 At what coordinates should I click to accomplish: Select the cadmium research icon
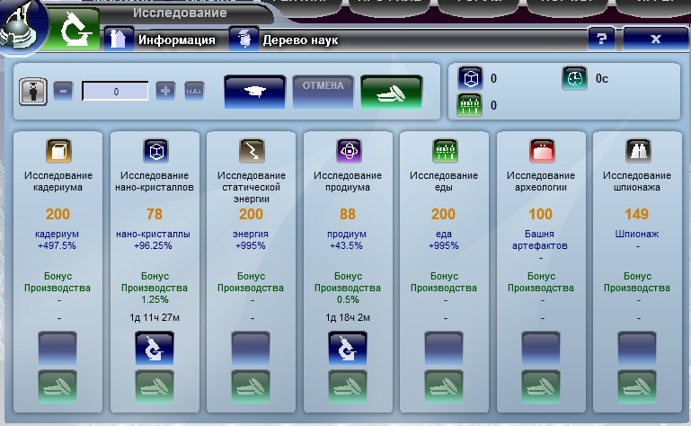[x=58, y=150]
